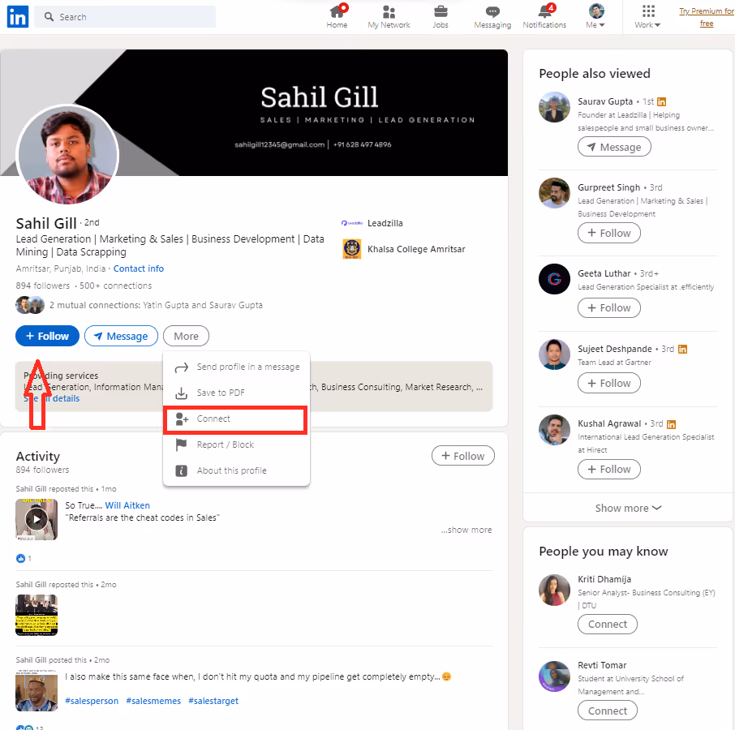Follow Geeta Luthar

click(609, 308)
